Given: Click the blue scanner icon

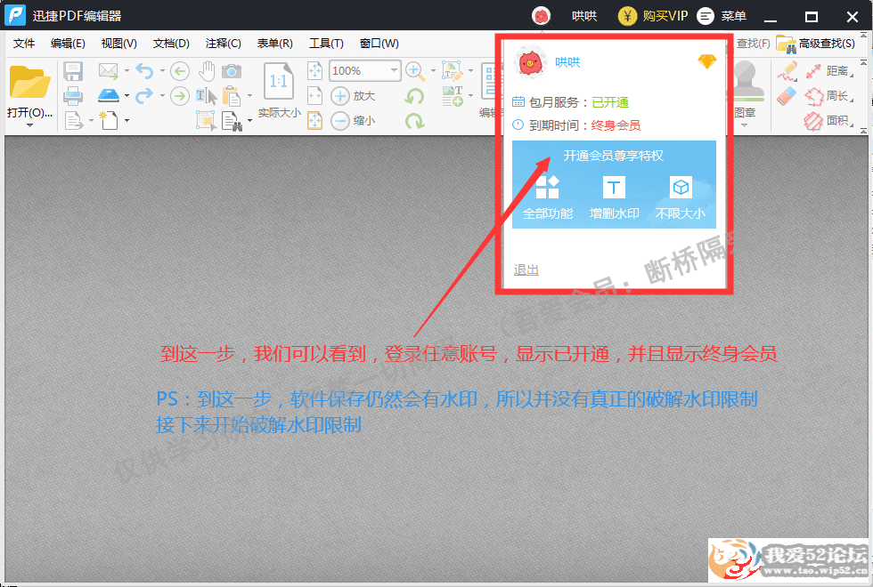Looking at the screenshot, I should pyautogui.click(x=109, y=96).
